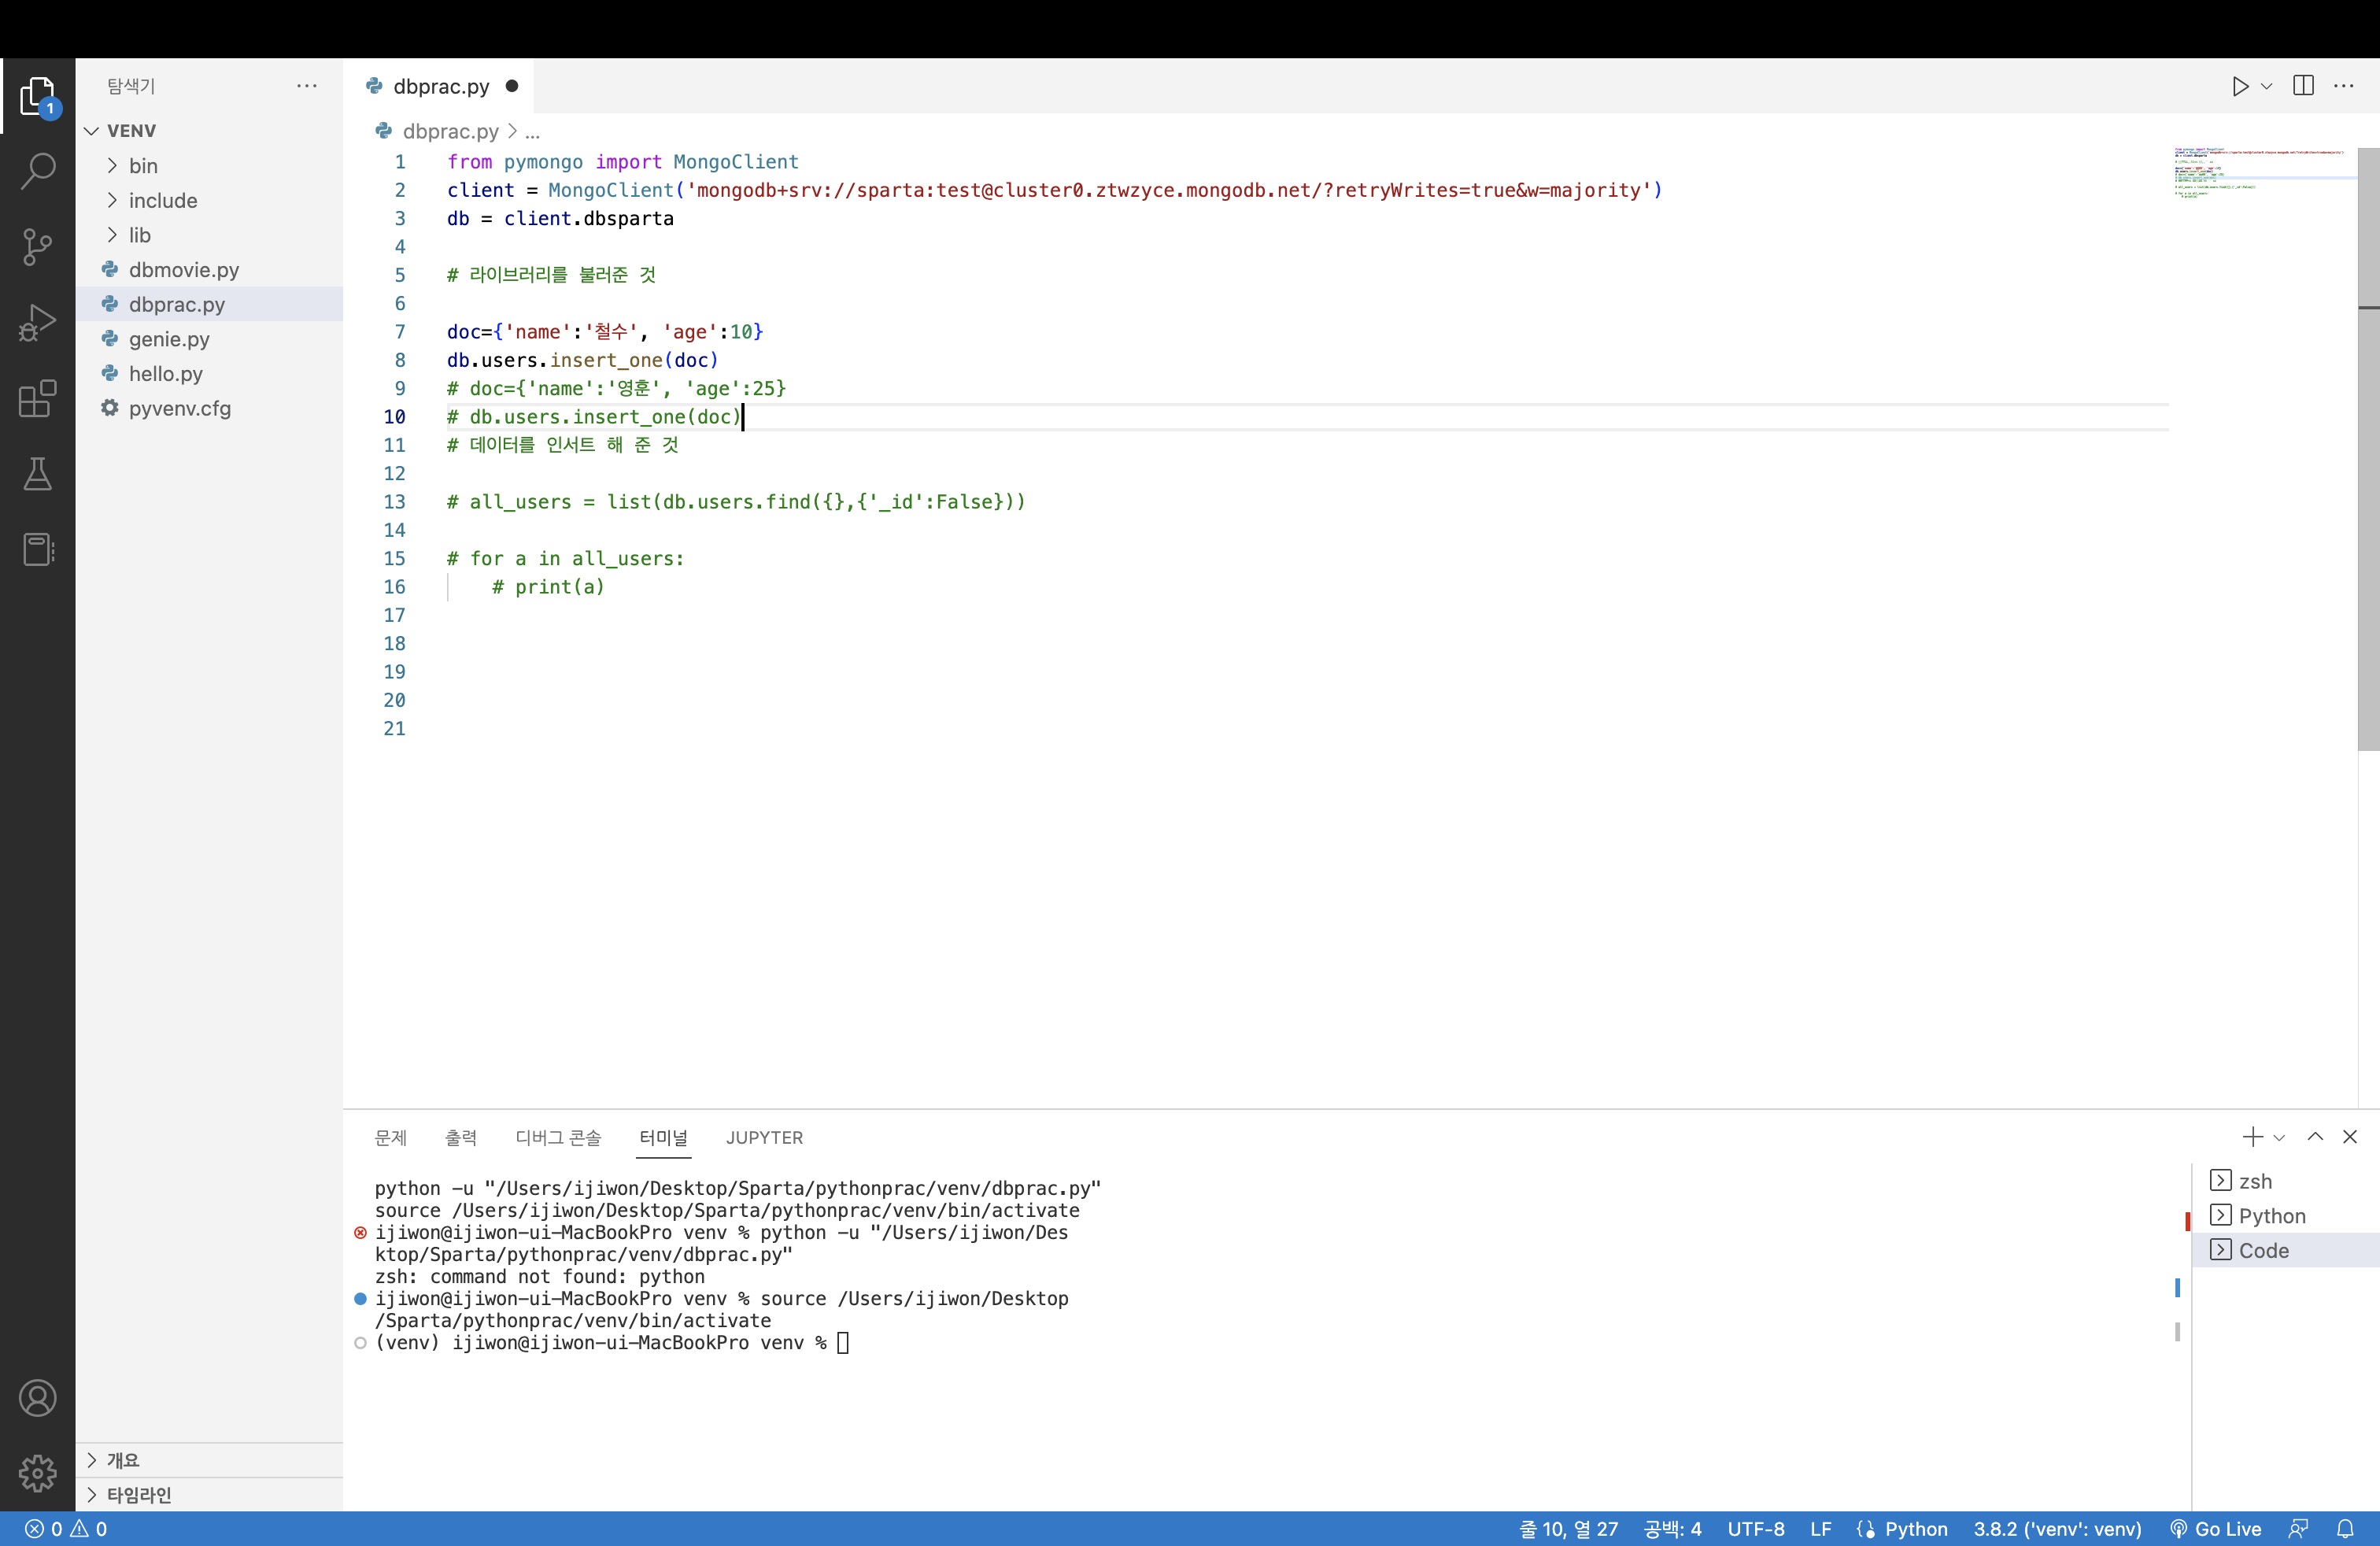The width and height of the screenshot is (2380, 1546).
Task: Click the feedback icon in status bar
Action: click(2298, 1529)
